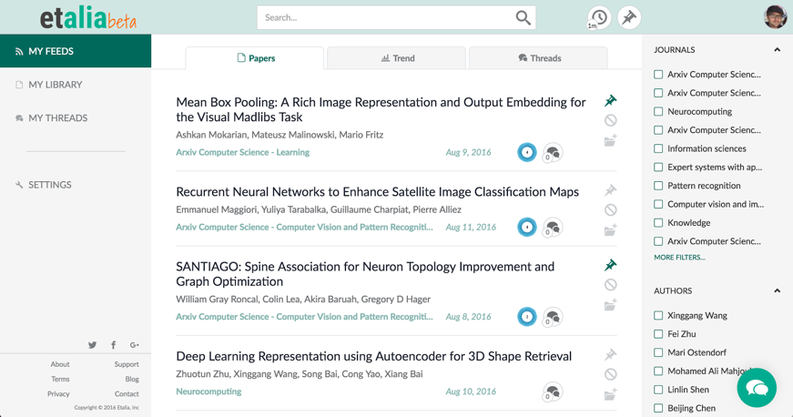Viewport: 793px width, 417px height.
Task: Tick the Xinggang Wang author checkbox
Action: 658,316
